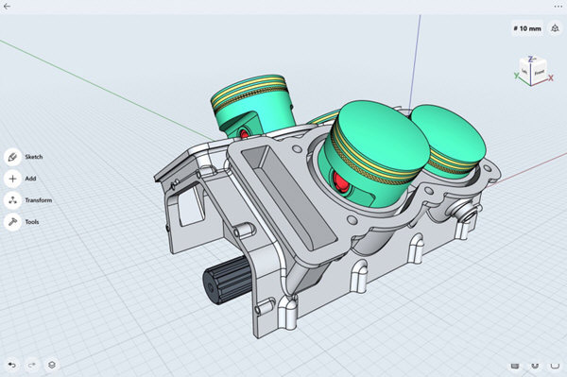Open the Sketch menu
The height and width of the screenshot is (377, 567).
[24, 157]
